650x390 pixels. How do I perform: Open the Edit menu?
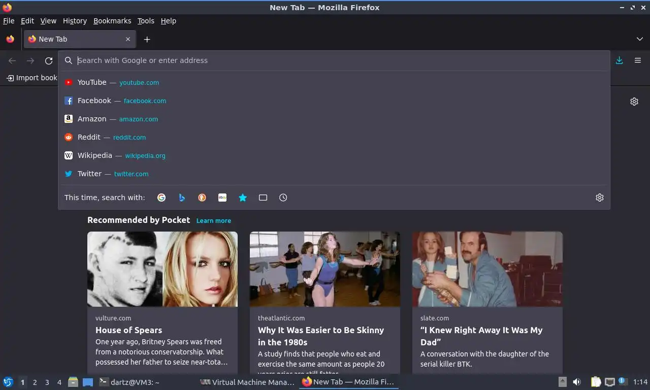[27, 21]
